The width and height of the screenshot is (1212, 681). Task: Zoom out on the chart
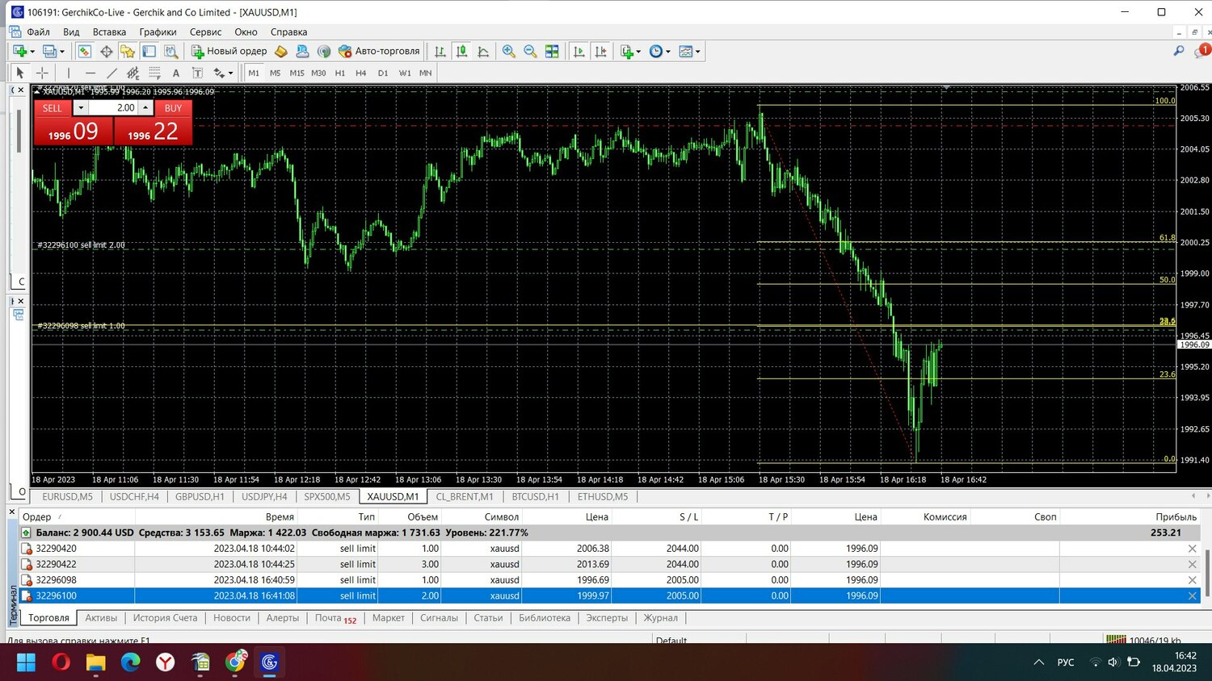530,51
